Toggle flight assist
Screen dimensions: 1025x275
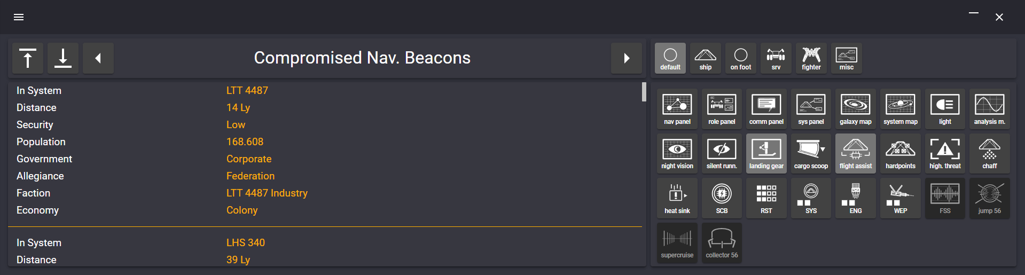pos(855,154)
